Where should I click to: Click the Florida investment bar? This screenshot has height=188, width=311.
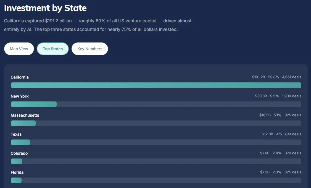point(156,180)
